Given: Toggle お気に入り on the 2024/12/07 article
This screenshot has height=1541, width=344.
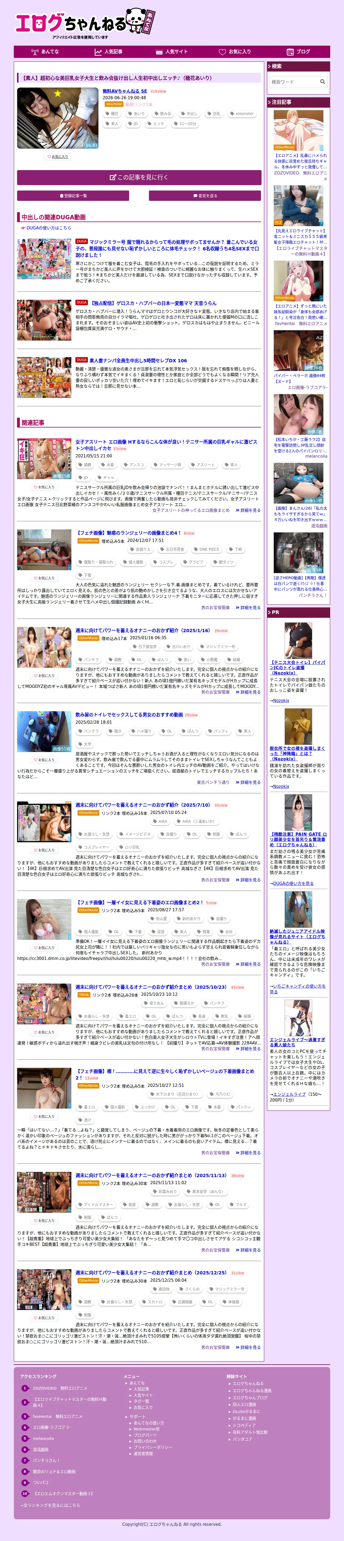Looking at the screenshot, I should click(44, 578).
